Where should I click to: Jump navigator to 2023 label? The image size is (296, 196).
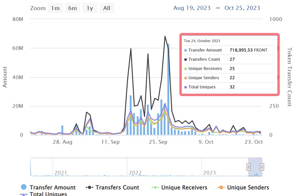pos(209,173)
